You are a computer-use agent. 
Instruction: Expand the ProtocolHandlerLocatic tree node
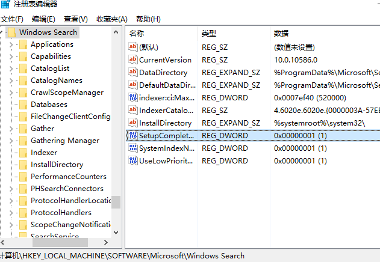point(11,201)
